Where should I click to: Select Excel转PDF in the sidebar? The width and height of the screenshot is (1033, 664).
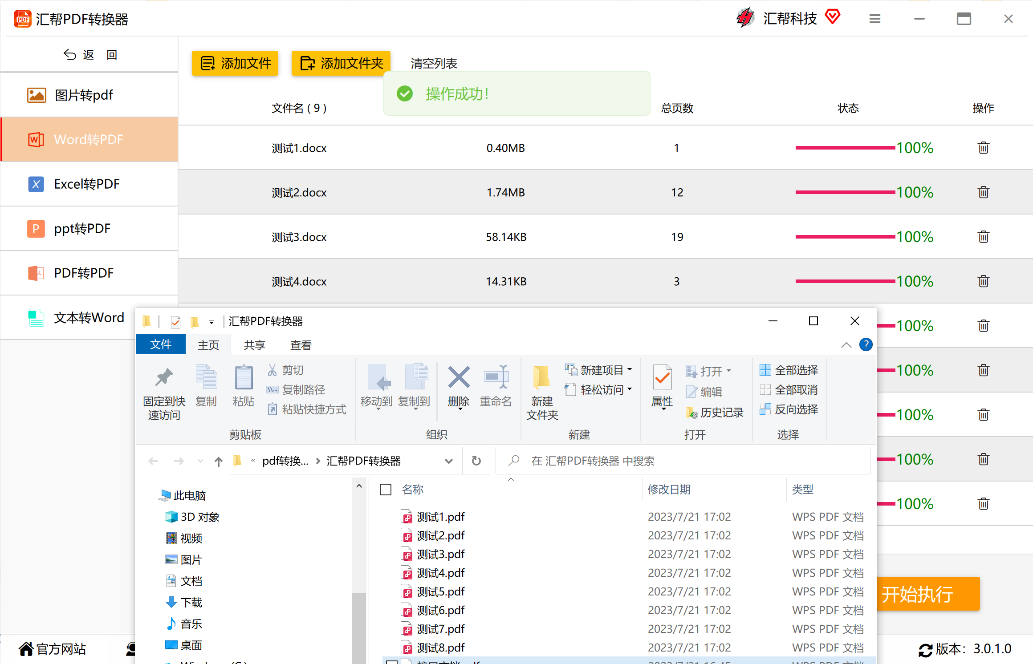click(89, 184)
